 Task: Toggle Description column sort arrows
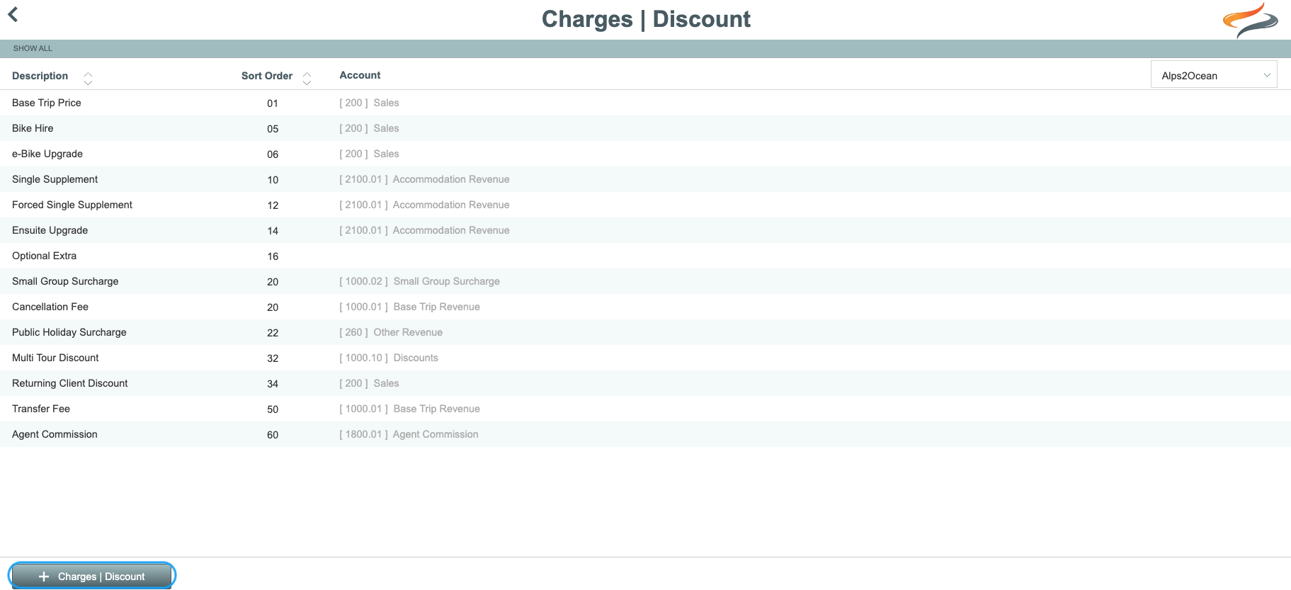tap(88, 78)
